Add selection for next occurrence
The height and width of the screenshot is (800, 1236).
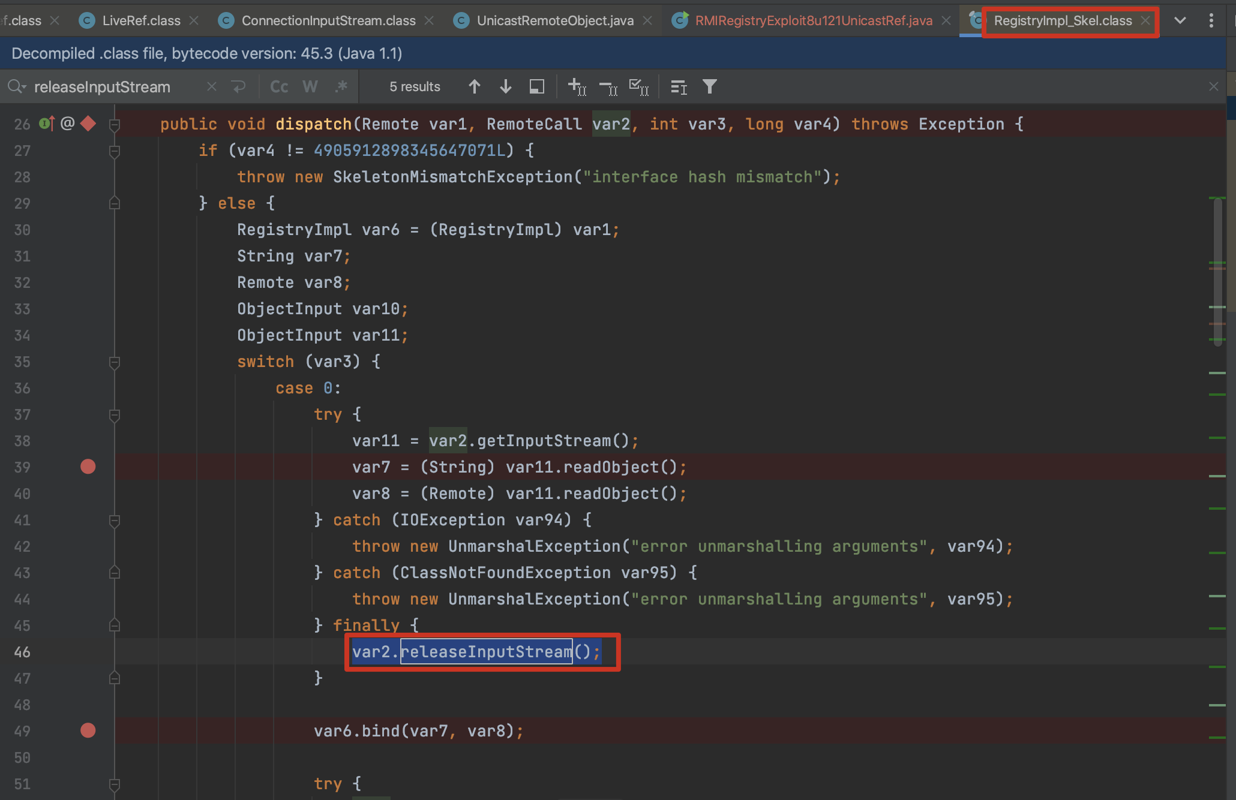577,87
